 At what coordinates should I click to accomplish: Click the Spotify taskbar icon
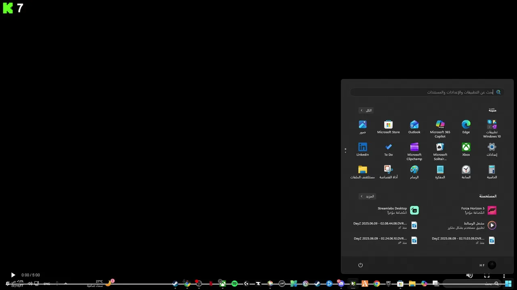coord(234,284)
